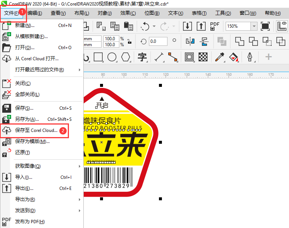
Task: Toggle the Show rulers icon
Action: coord(282,26)
